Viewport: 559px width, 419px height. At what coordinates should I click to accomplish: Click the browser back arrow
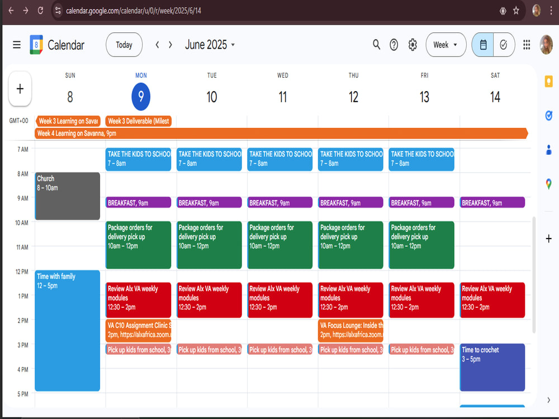[x=11, y=11]
